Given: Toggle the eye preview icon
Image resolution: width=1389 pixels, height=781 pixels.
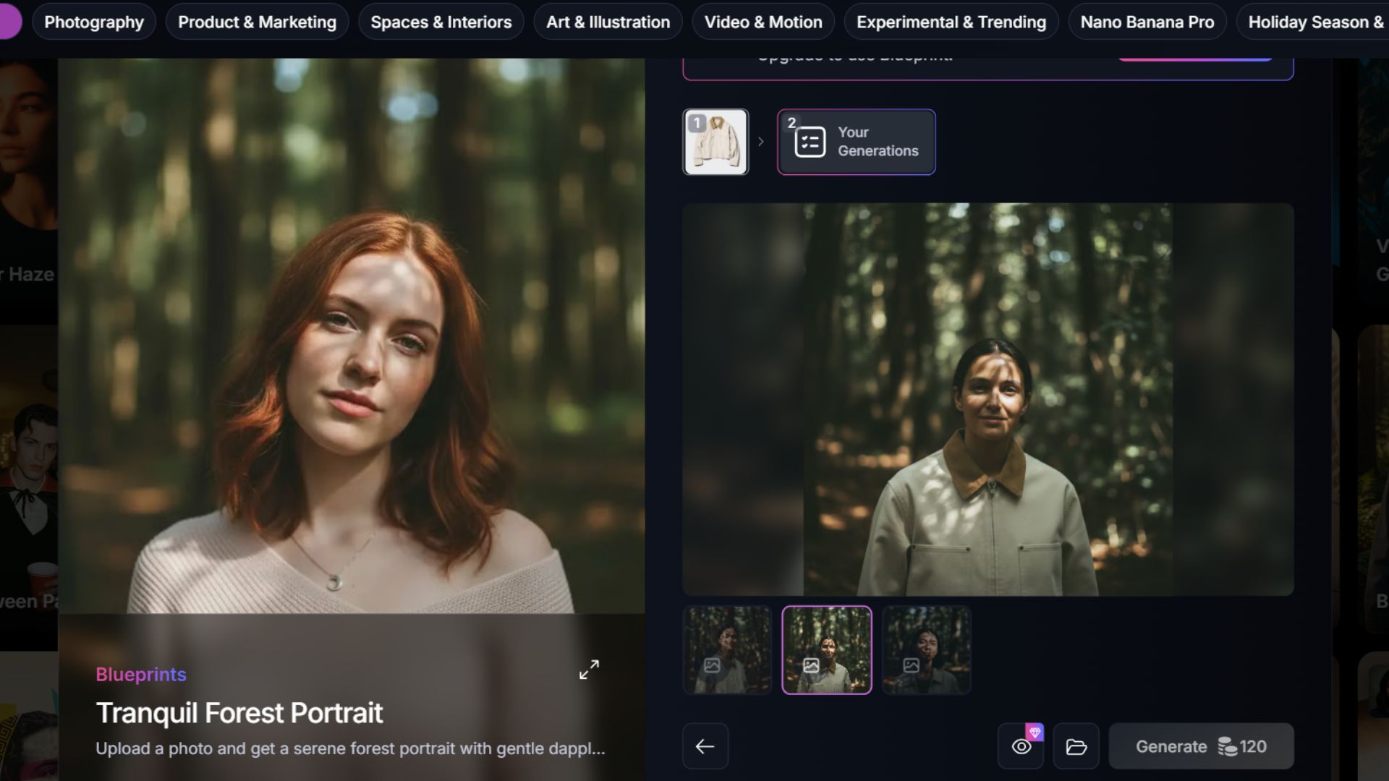Looking at the screenshot, I should 1021,747.
